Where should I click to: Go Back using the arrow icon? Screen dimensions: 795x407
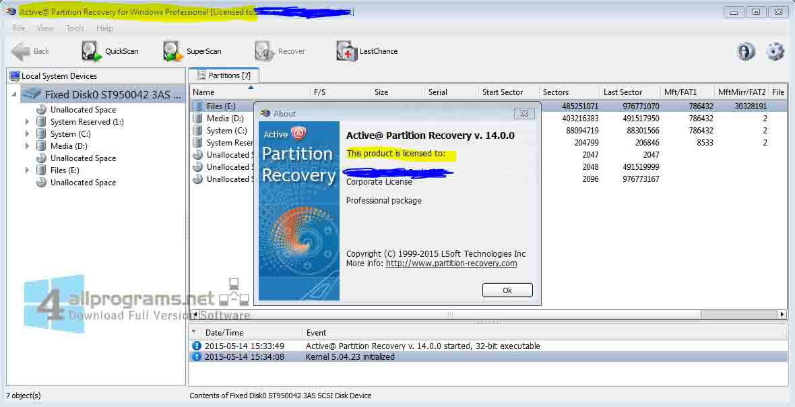coord(20,51)
